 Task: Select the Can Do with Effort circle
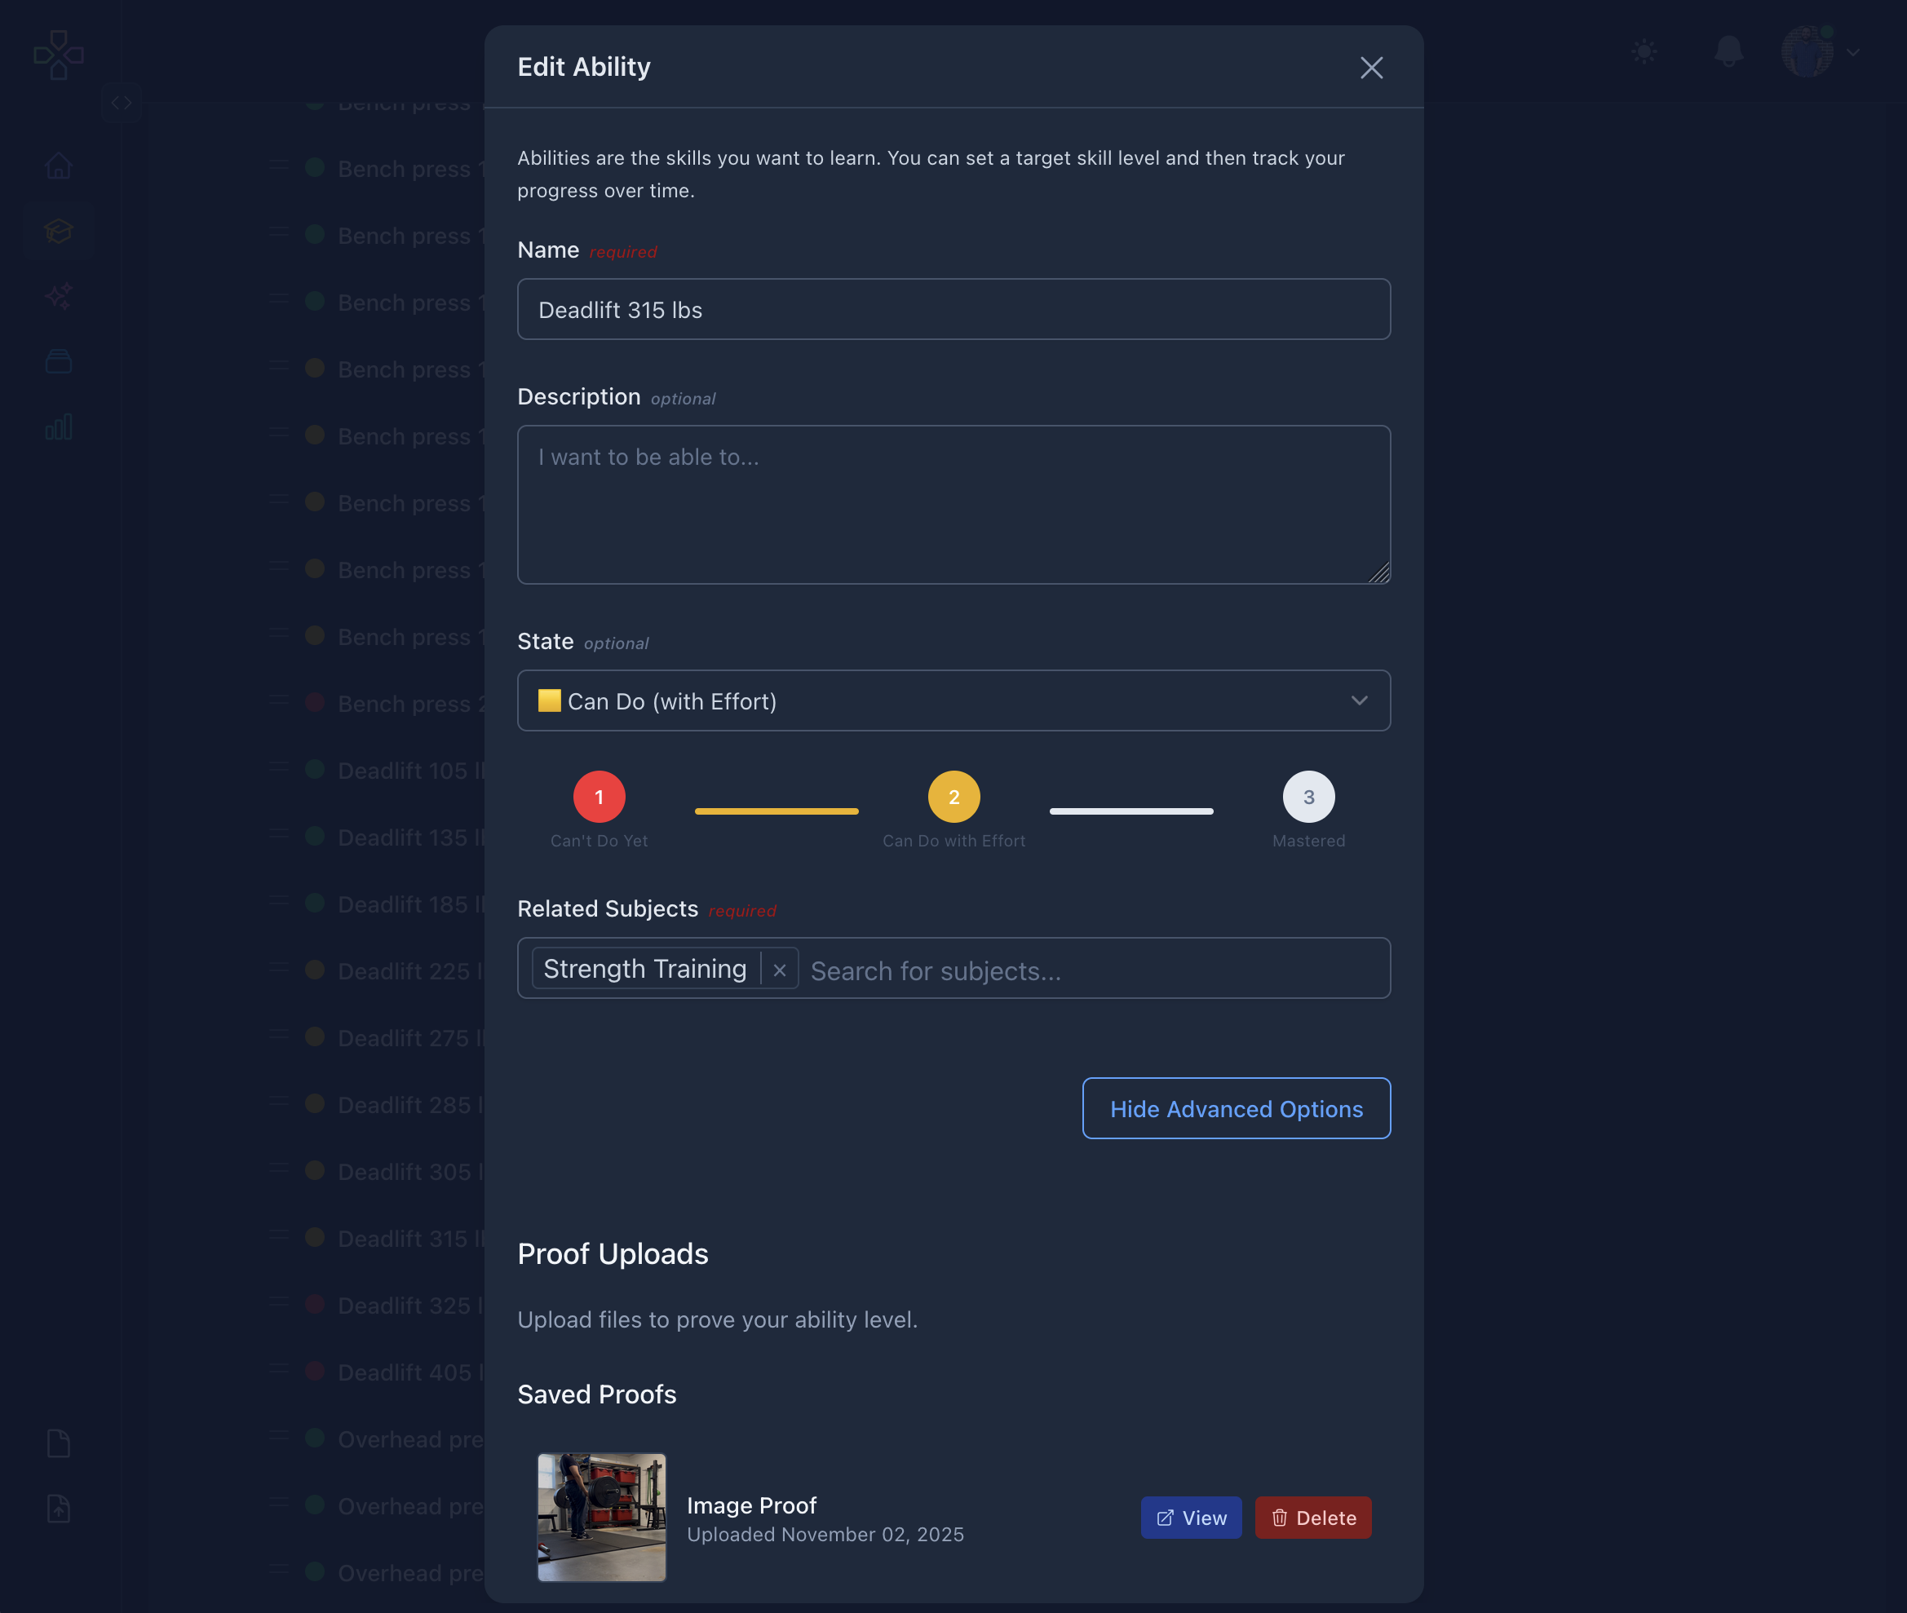(x=954, y=797)
